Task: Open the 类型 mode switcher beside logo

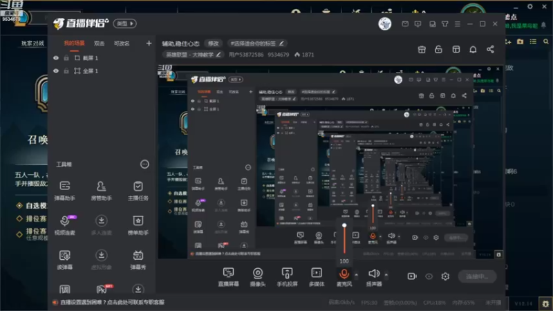Action: pyautogui.click(x=125, y=23)
